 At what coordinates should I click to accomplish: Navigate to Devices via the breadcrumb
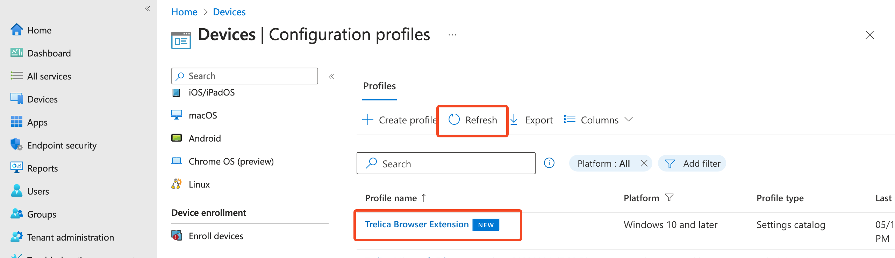pos(229,12)
